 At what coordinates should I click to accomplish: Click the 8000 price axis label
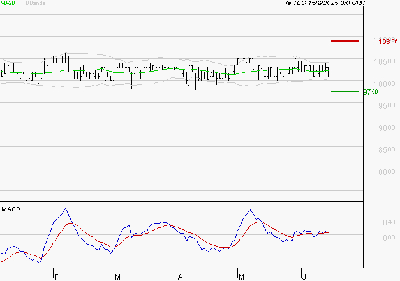point(384,172)
